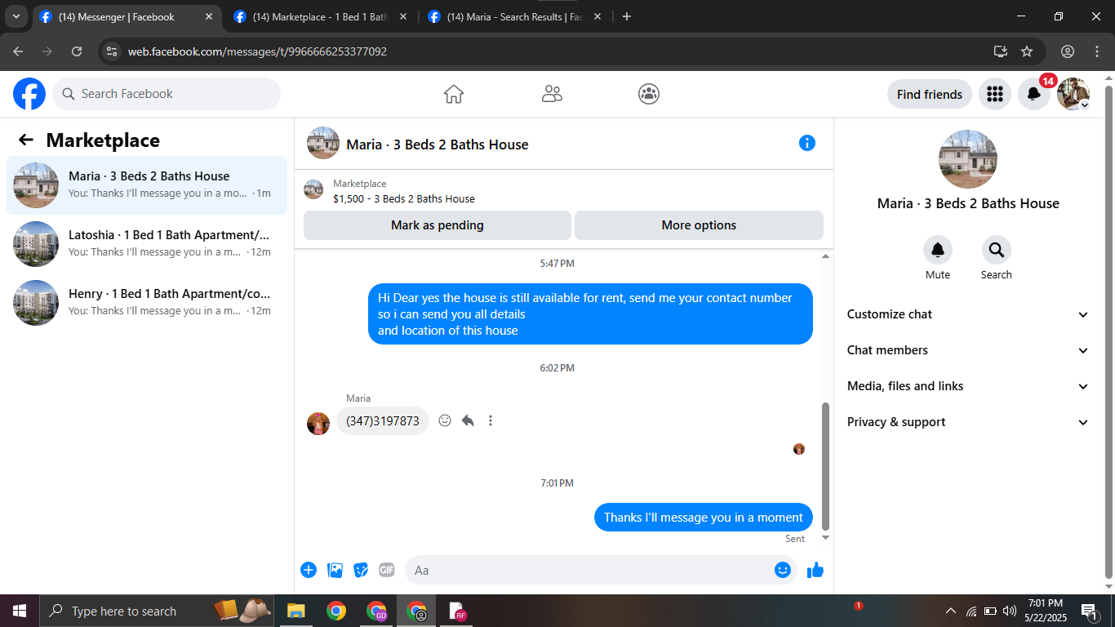Click the Search Facebook input field
Image resolution: width=1115 pixels, height=627 pixels.
(167, 94)
